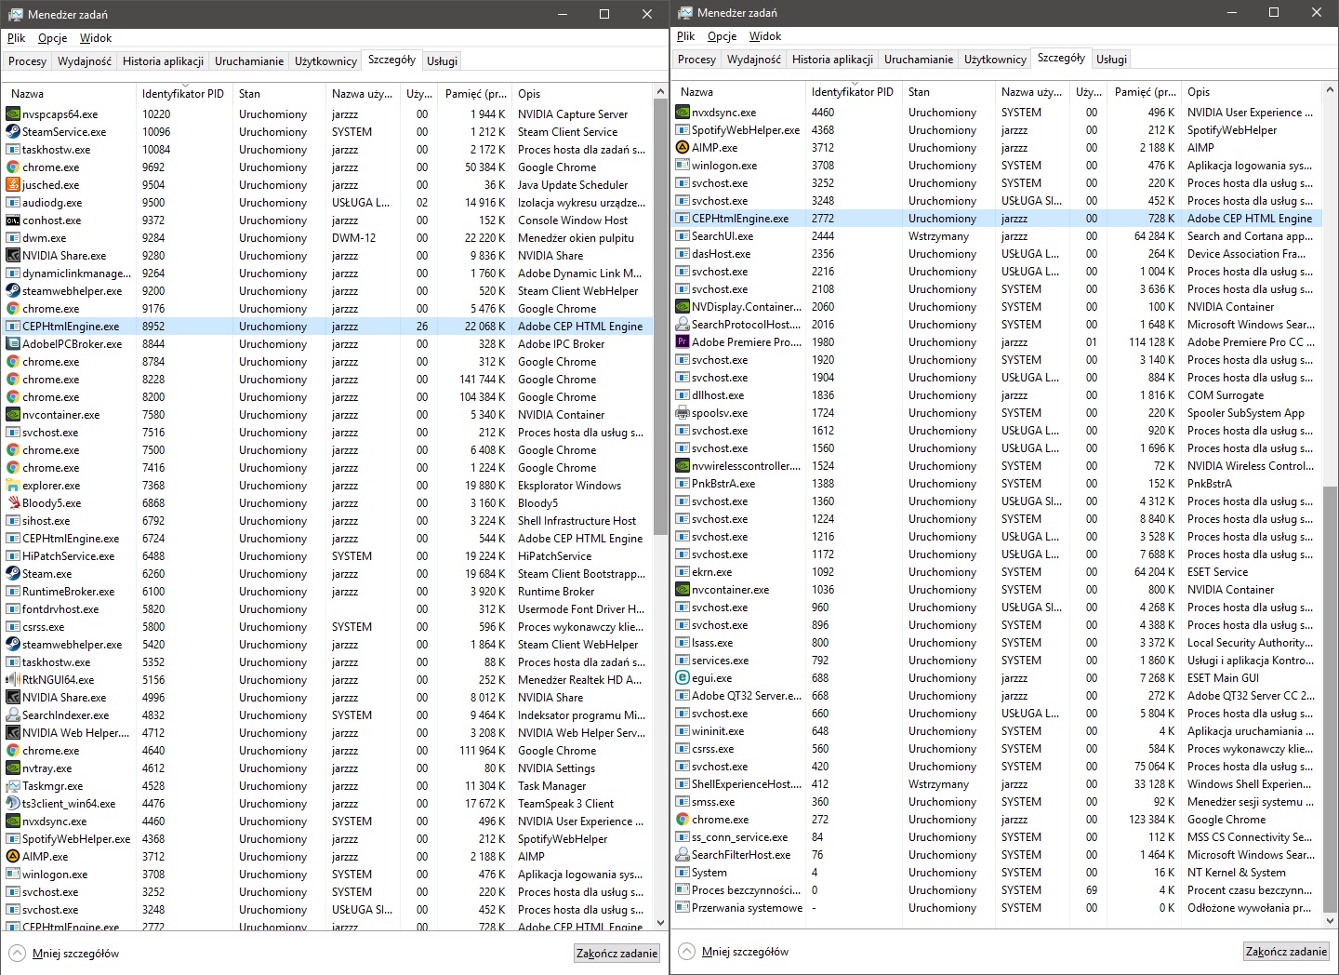The width and height of the screenshot is (1339, 975).
Task: Click spoolsv.exe printer icon
Action: (x=683, y=413)
